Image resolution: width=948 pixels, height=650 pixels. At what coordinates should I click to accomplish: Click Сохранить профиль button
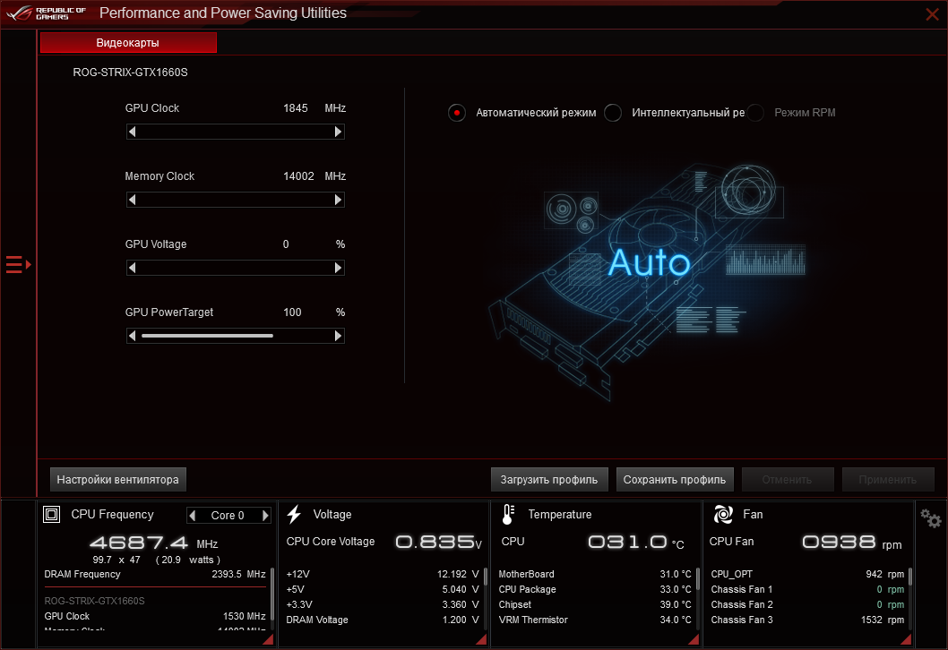(x=675, y=480)
